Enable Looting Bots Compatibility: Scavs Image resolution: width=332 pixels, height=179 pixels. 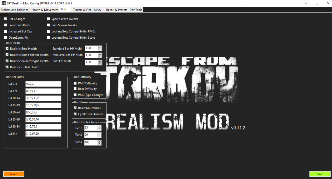tap(49, 38)
